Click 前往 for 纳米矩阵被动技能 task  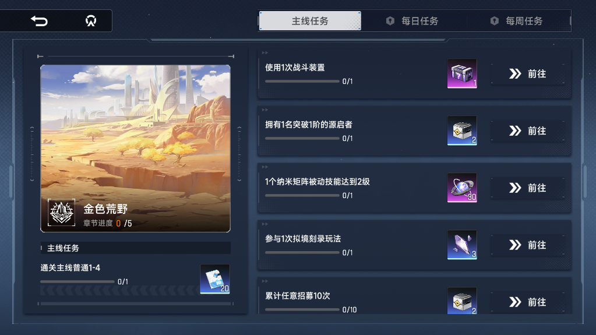click(528, 188)
